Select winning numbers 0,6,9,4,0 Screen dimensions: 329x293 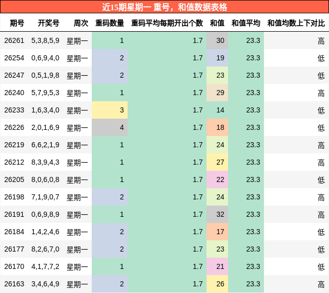[x=45, y=58]
